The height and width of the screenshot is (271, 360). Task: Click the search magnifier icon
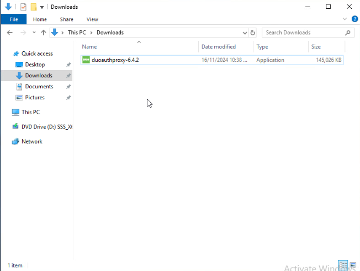point(348,33)
